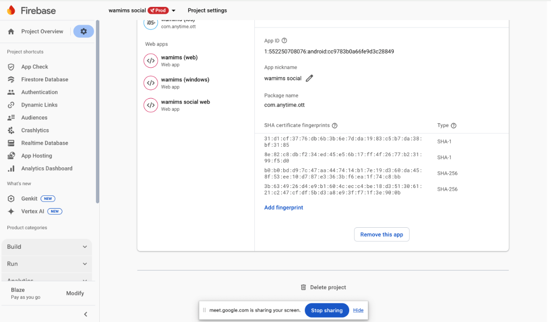
Task: Click the App ID help icon
Action: point(284,41)
